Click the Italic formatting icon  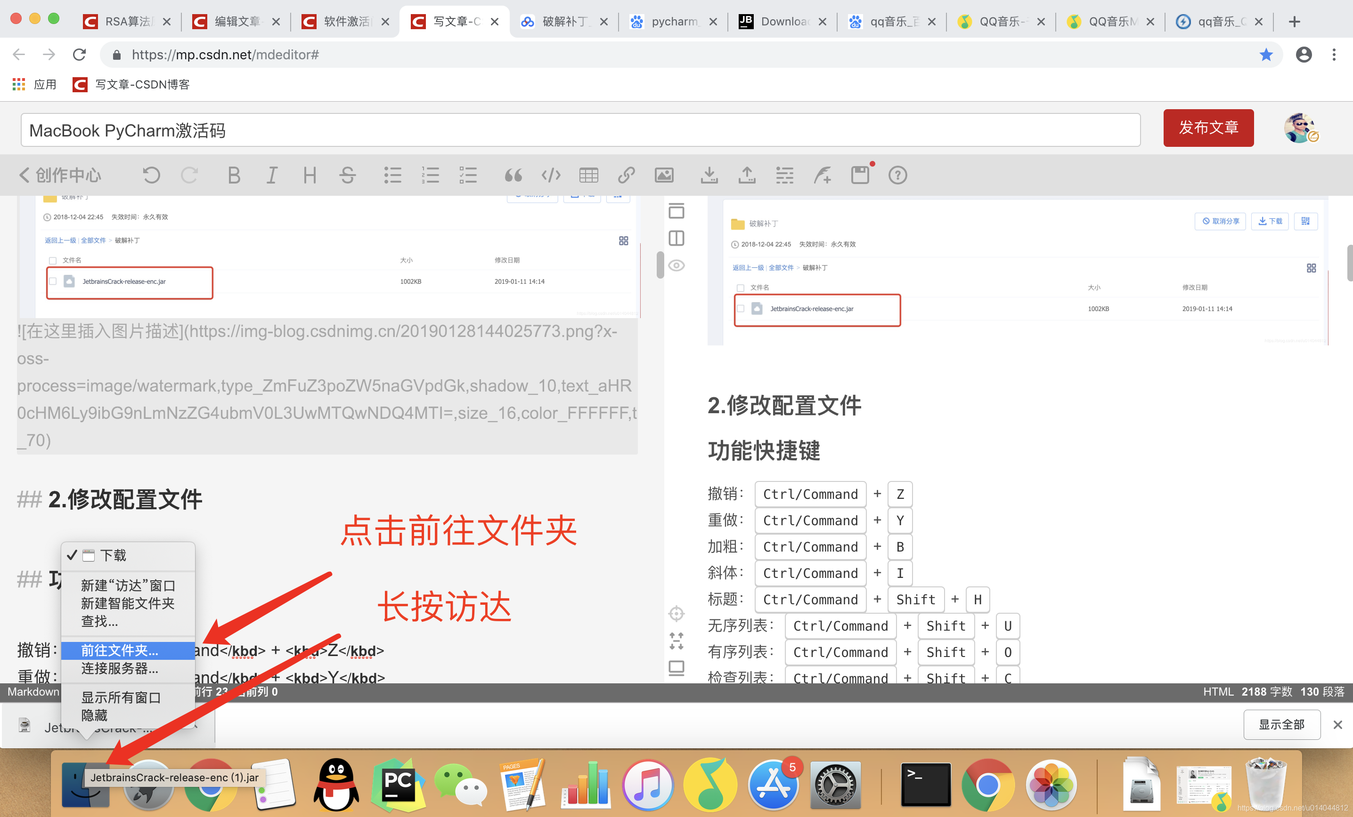click(x=272, y=176)
